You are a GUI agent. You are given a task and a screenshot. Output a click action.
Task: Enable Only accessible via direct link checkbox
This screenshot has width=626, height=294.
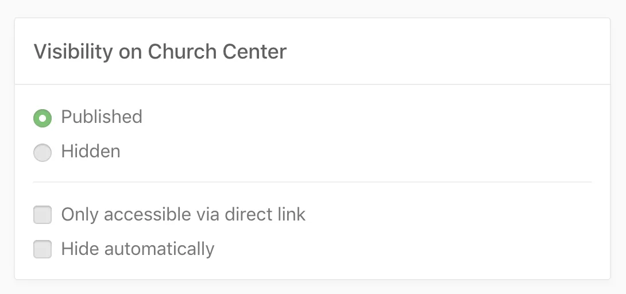42,215
